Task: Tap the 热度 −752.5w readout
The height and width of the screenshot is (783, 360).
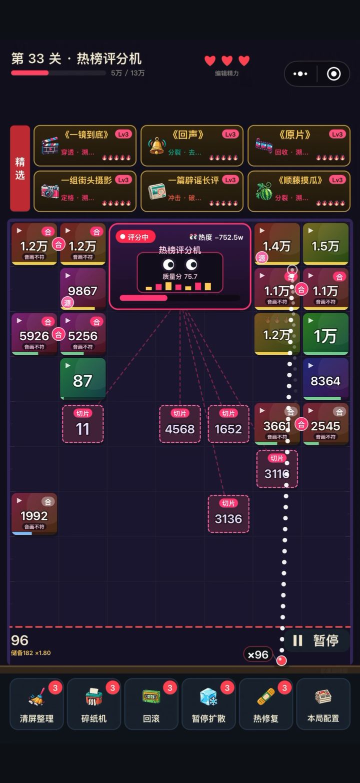Action: coord(216,237)
